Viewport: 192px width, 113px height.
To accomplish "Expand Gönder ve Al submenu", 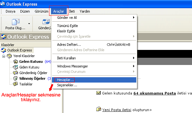I will click(94, 18).
